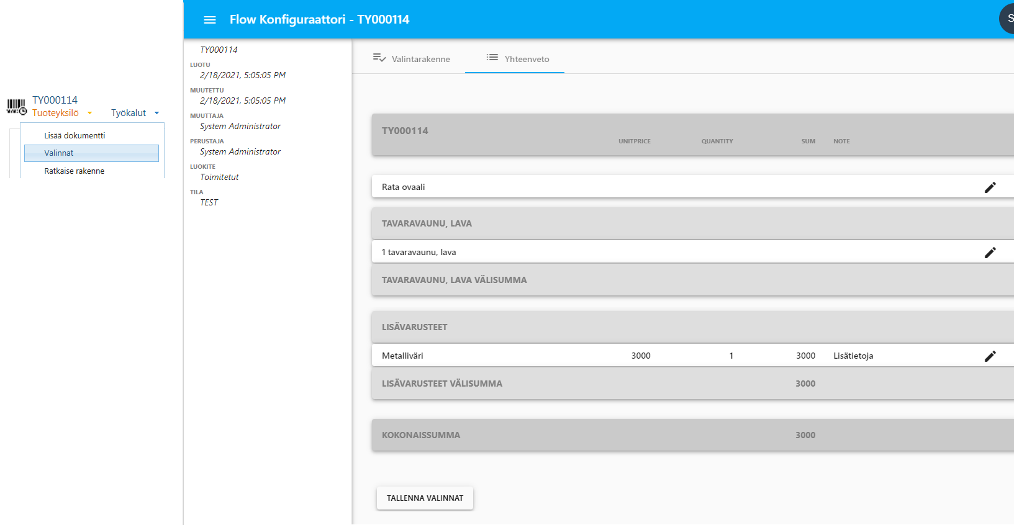Viewport: 1014px width, 525px height.
Task: Choose Lisää dokumentti from the menu
Action: pos(75,136)
